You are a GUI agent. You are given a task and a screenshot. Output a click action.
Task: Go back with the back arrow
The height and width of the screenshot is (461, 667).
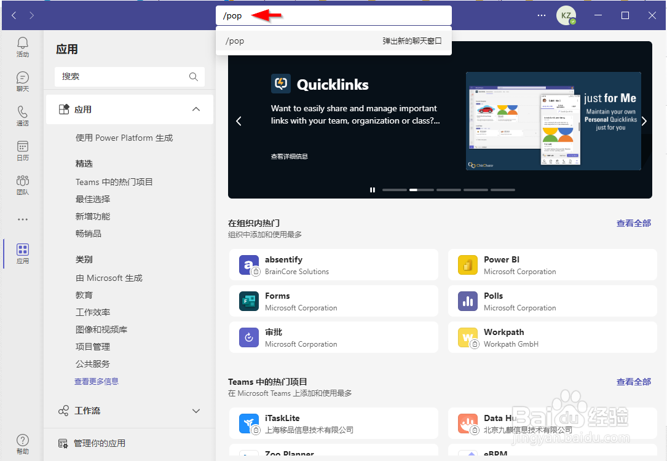coord(14,15)
